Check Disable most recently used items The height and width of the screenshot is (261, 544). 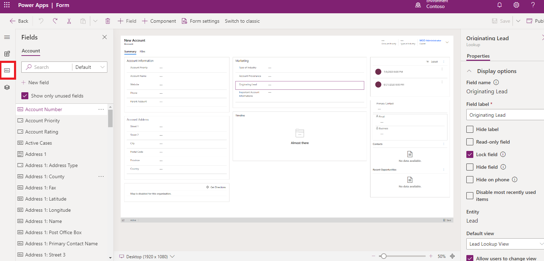470,196
